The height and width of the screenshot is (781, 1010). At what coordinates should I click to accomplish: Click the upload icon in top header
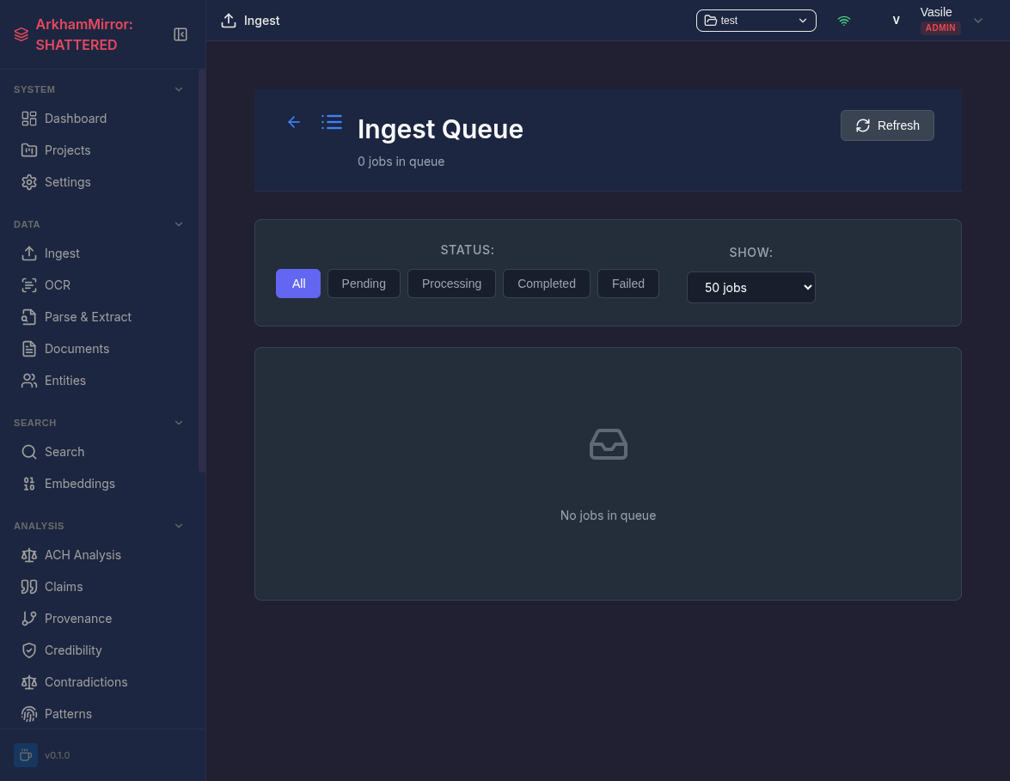[x=229, y=21]
